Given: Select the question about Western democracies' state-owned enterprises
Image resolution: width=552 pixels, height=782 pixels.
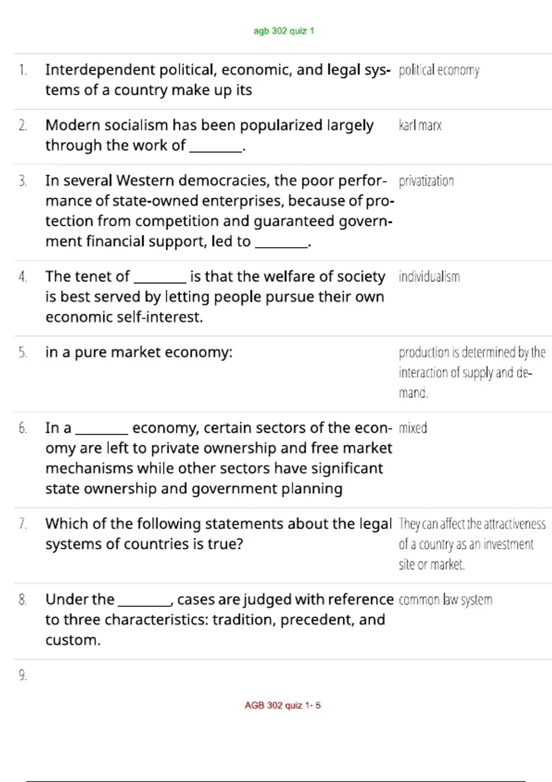Looking at the screenshot, I should [x=219, y=211].
